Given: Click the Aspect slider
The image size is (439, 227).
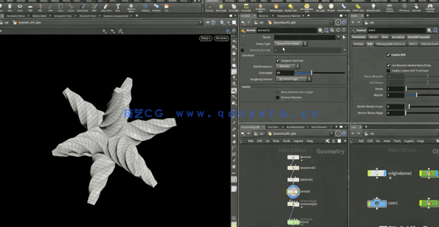Looking at the screenshot, I should [x=422, y=95].
